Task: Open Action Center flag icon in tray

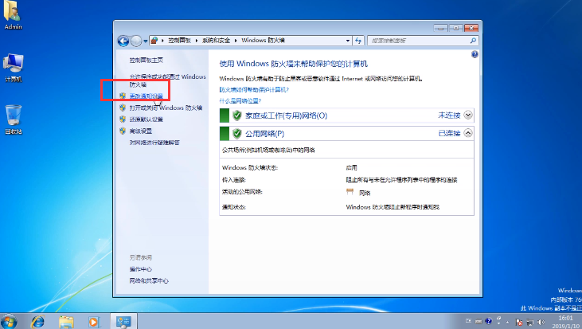Action: (x=519, y=323)
